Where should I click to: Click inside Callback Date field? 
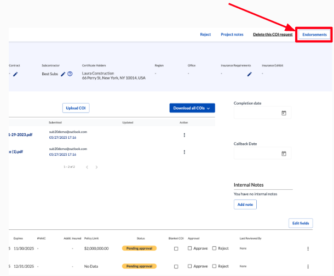pyautogui.click(x=262, y=153)
